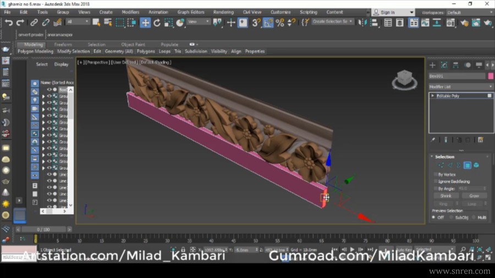Check Ignore Backfacing option
This screenshot has width=495, height=278.
(436, 181)
